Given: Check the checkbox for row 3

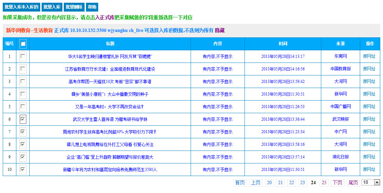Looking at the screenshot, I should (23, 82).
